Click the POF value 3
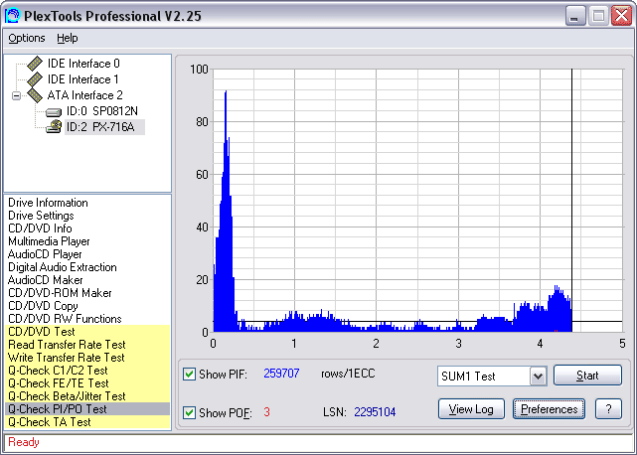This screenshot has height=455, width=637. pos(266,412)
